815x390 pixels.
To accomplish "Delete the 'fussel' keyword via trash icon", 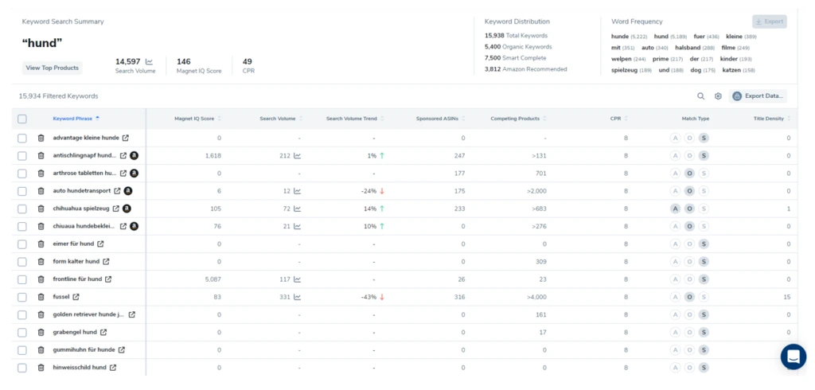I will tap(41, 297).
